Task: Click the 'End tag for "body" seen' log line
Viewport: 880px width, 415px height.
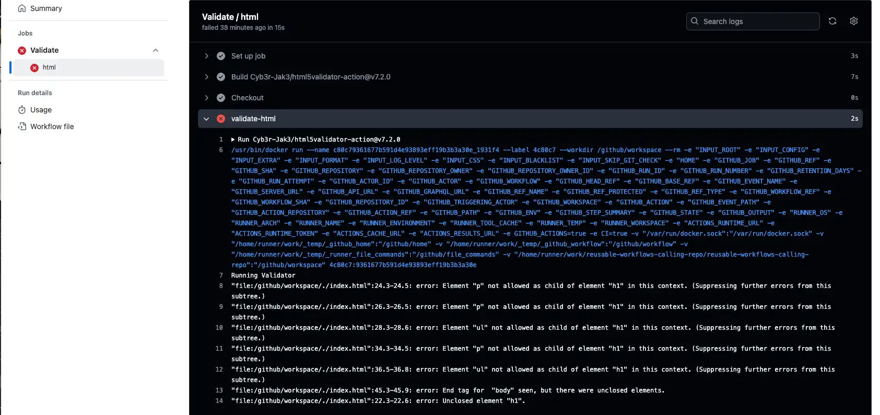Action: 448,390
